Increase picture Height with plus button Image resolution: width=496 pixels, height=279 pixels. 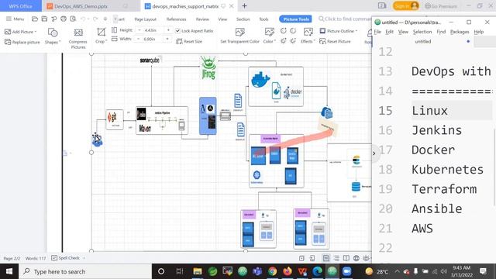click(168, 30)
